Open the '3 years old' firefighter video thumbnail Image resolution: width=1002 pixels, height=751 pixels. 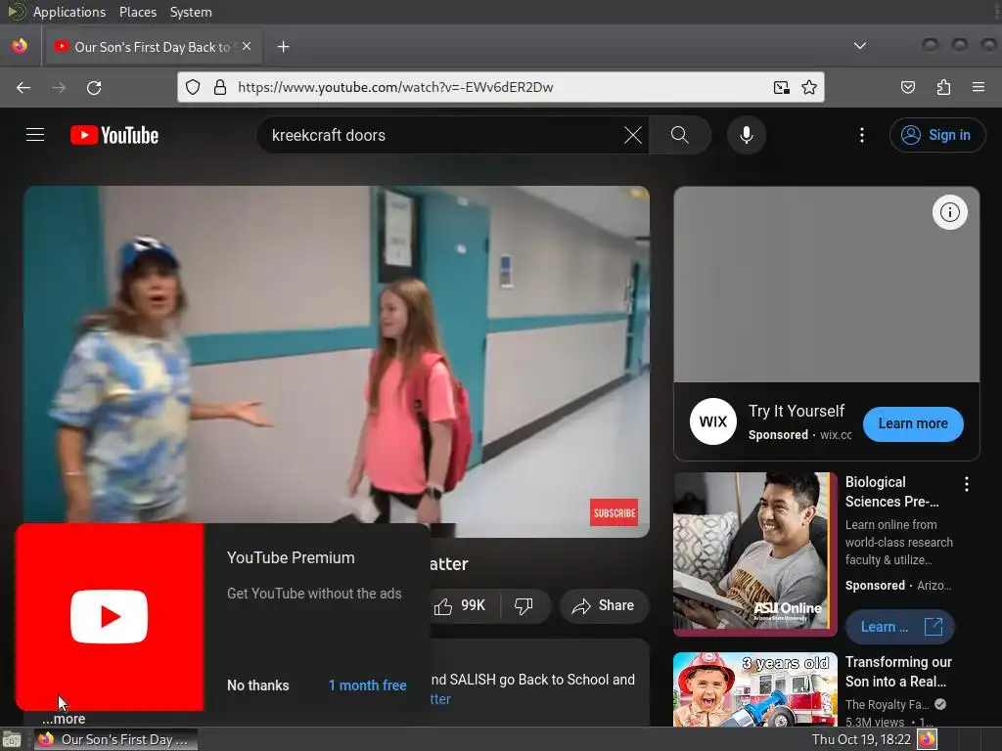(755, 689)
